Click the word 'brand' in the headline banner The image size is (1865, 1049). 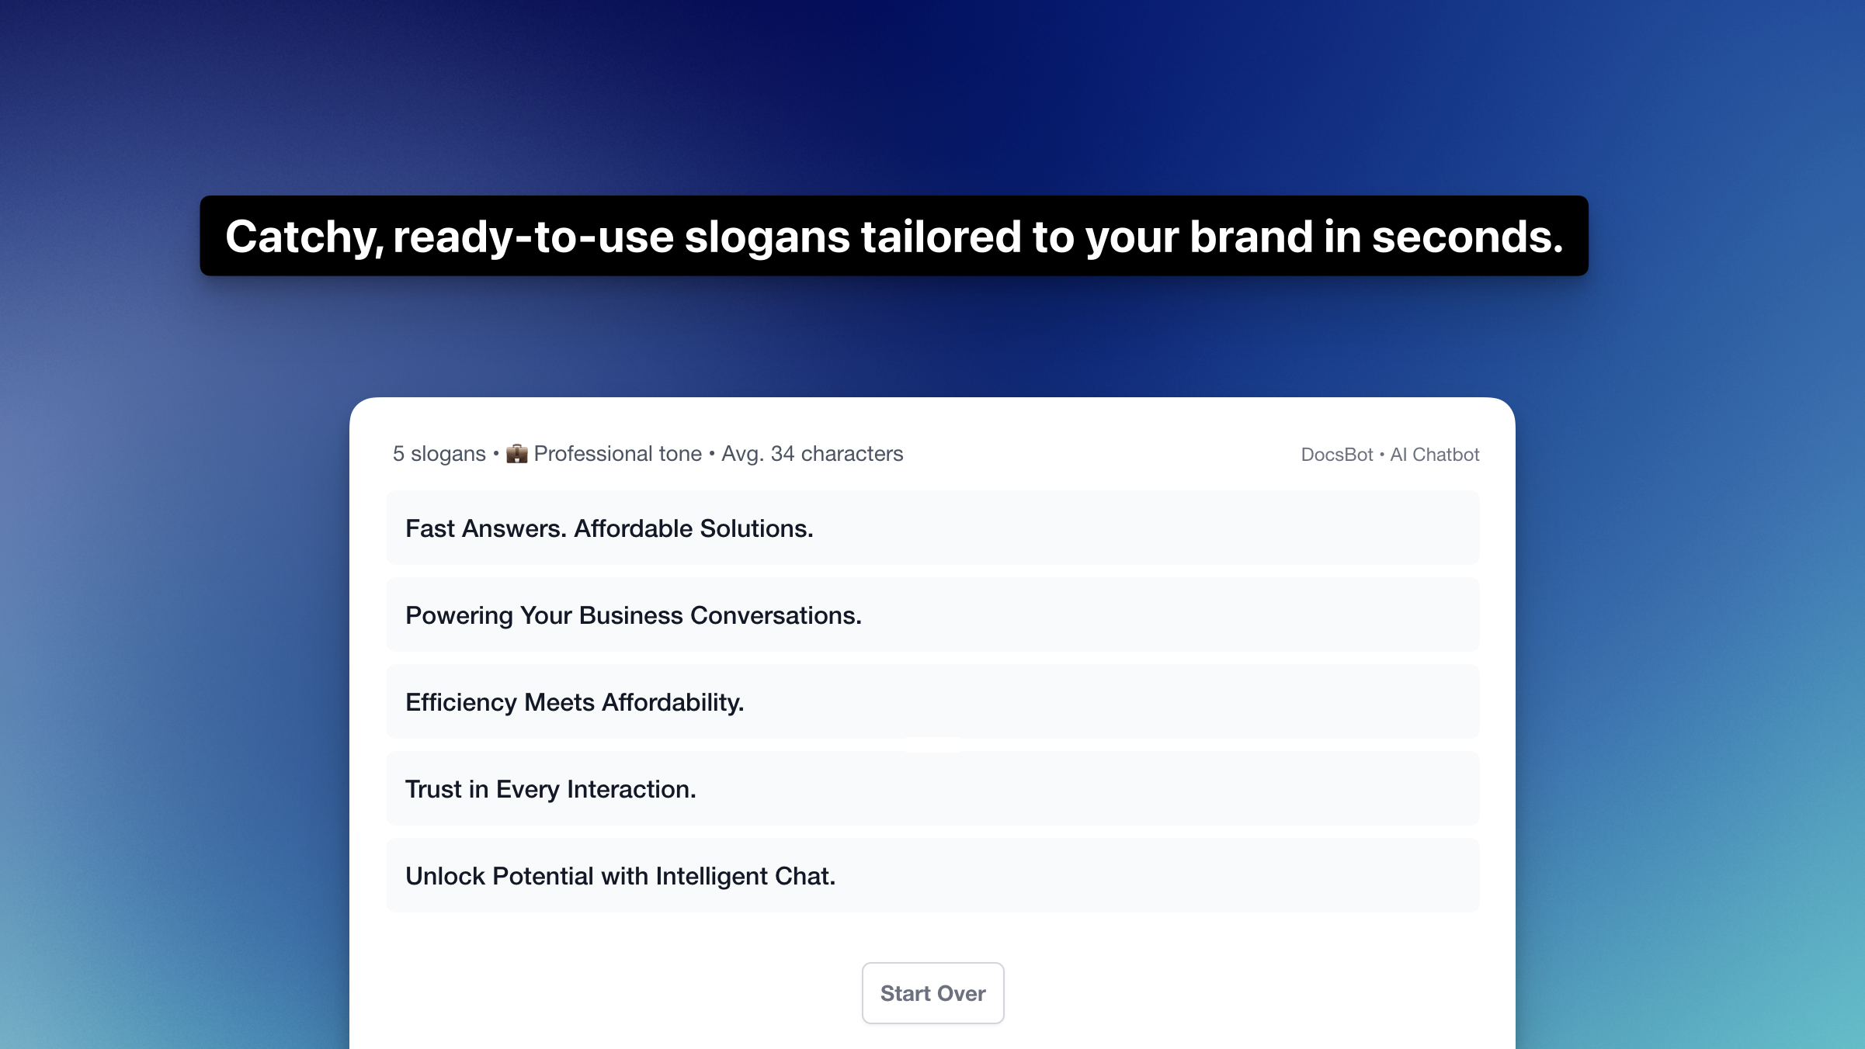tap(1252, 237)
